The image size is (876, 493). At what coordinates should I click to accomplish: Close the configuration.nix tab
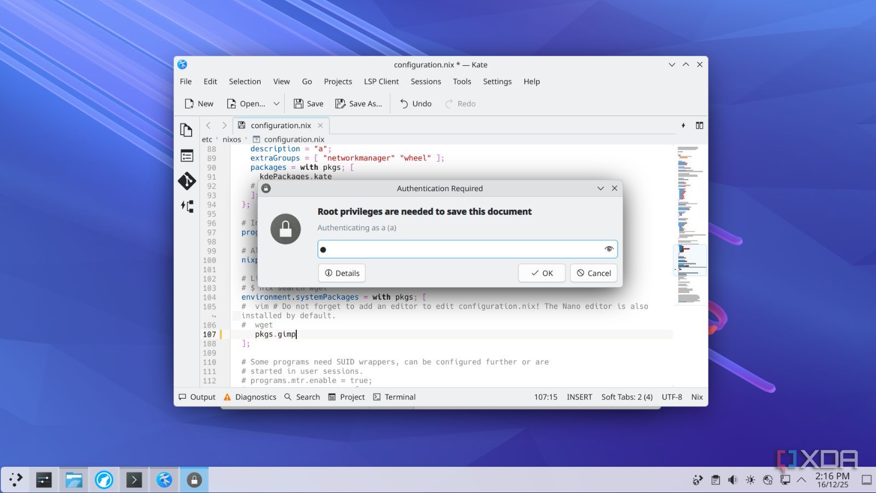[320, 125]
